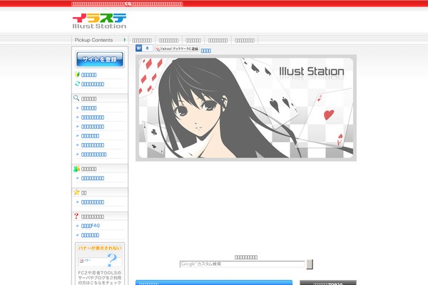
Task: Click the Illust Station card-girl banner image
Action: 246,108
